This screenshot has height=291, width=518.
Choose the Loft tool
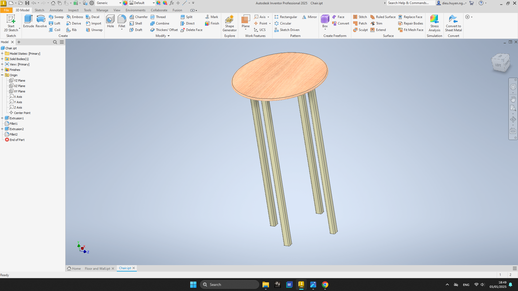tap(54, 23)
